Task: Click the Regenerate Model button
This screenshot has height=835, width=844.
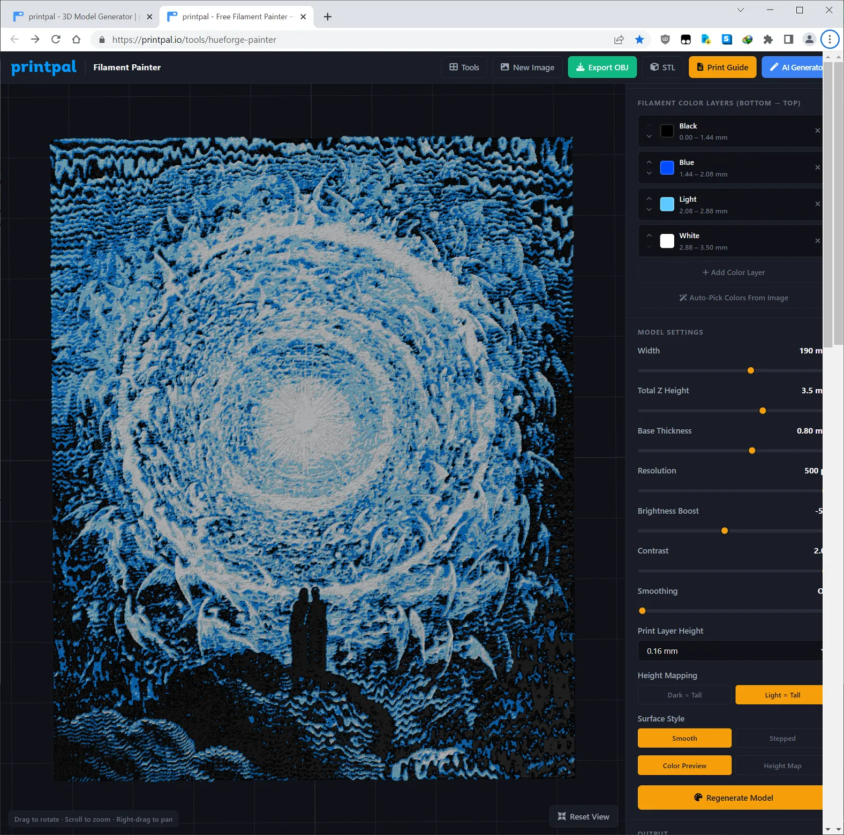Action: pyautogui.click(x=730, y=798)
